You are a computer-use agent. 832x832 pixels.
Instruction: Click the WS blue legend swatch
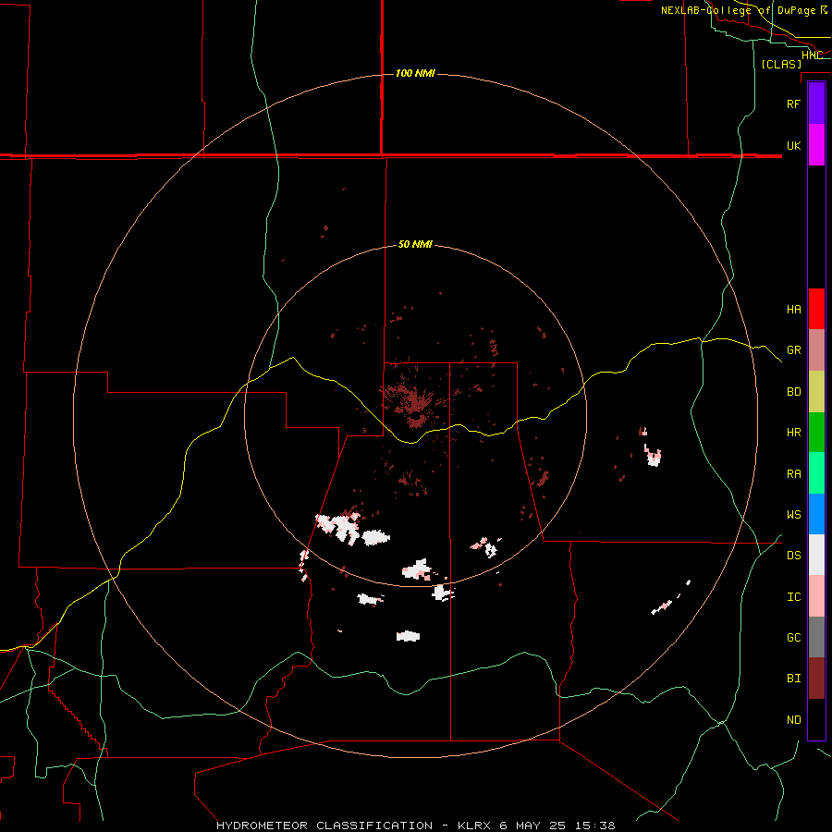coord(816,514)
